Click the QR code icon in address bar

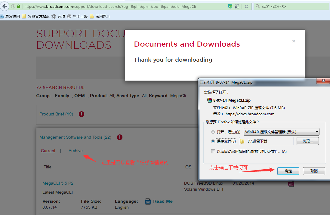pos(237,6)
